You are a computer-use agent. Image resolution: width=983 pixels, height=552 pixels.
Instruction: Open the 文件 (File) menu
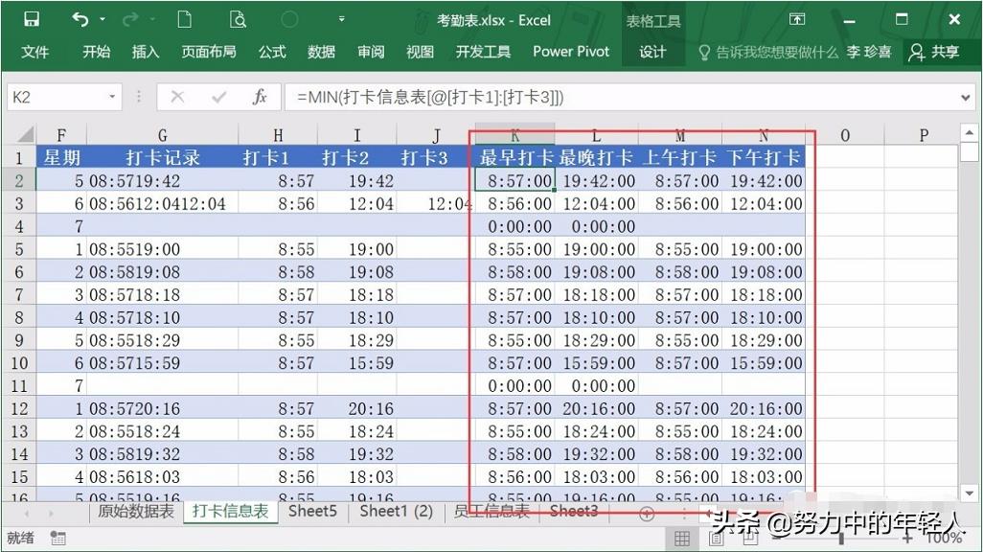click(x=35, y=53)
